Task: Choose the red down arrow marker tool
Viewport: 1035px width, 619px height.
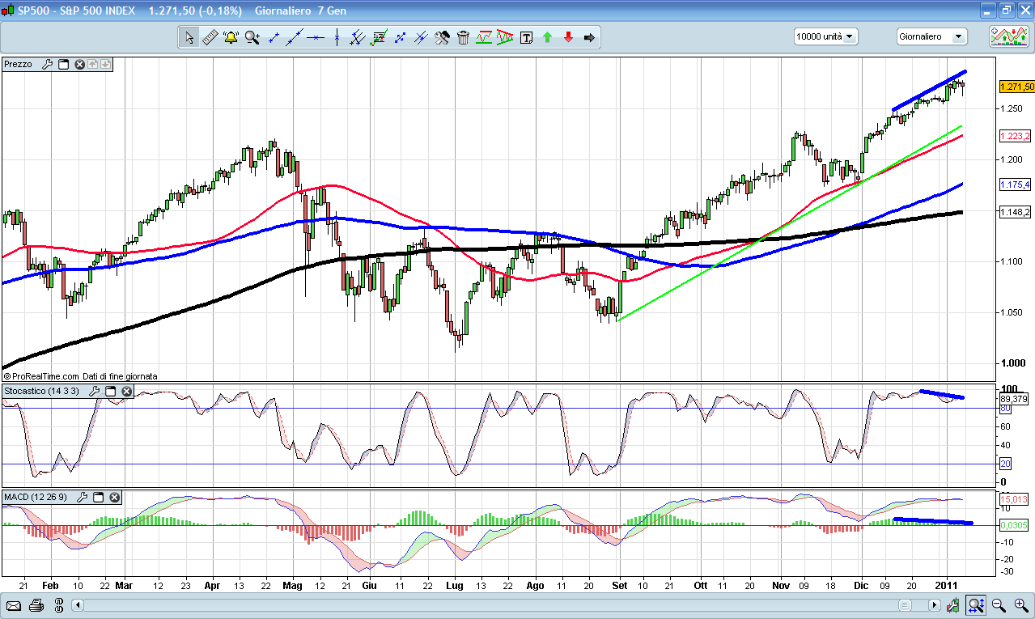Action: click(x=568, y=37)
